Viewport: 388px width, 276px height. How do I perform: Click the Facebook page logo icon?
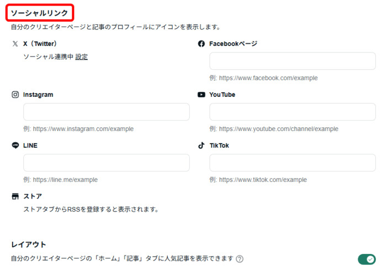(201, 44)
